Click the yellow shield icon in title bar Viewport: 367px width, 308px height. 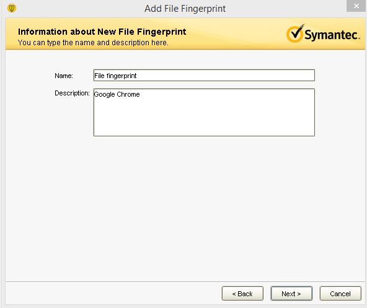click(11, 8)
